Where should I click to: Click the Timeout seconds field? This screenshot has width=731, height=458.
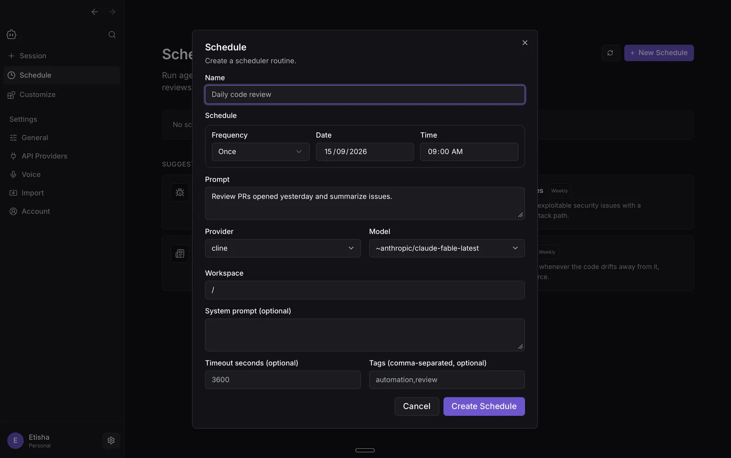click(x=283, y=380)
